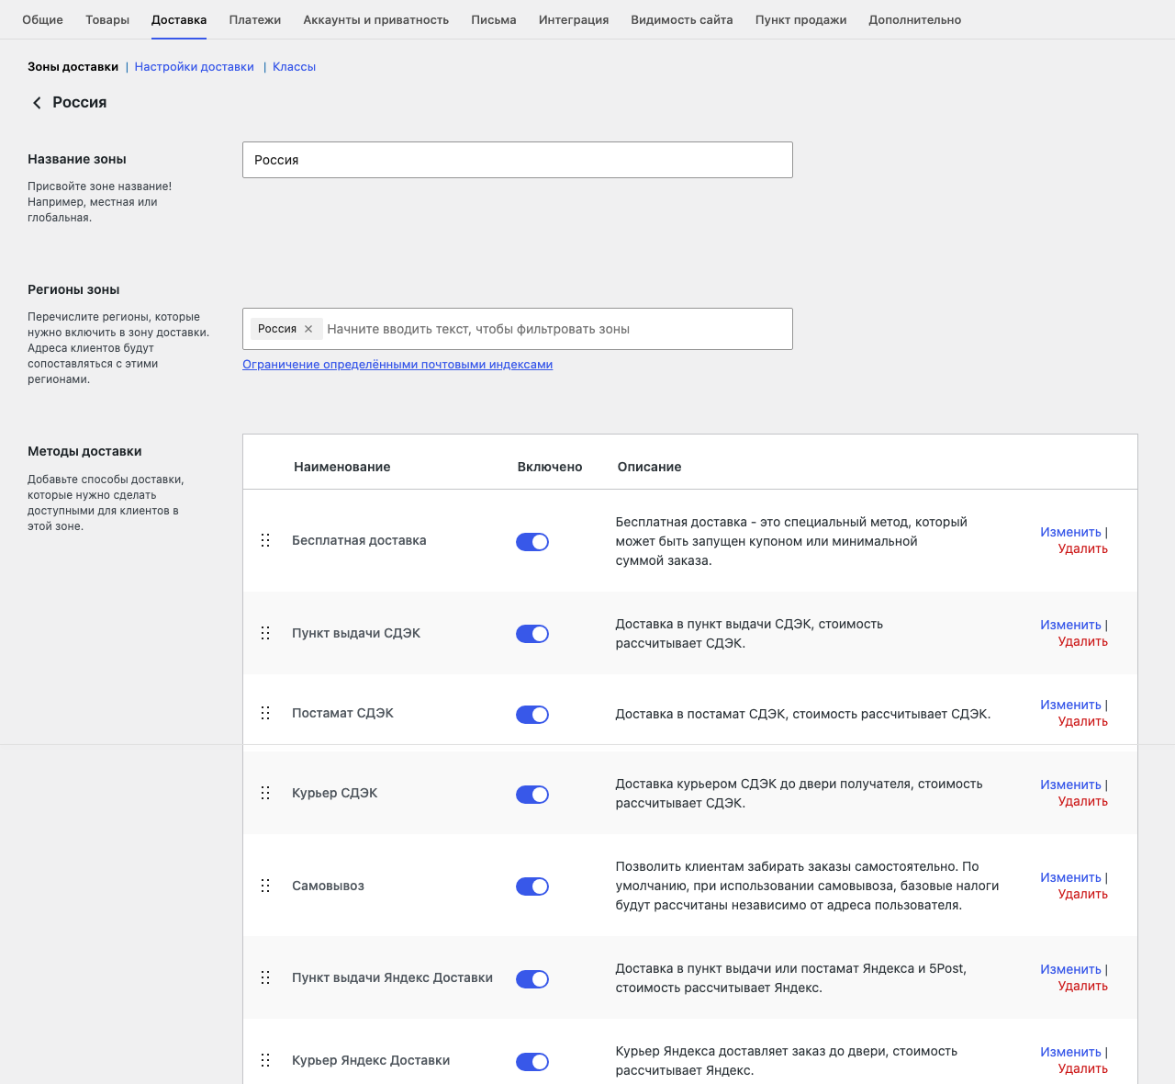The image size is (1175, 1084).
Task: Select the Интеграция tab
Action: click(574, 19)
